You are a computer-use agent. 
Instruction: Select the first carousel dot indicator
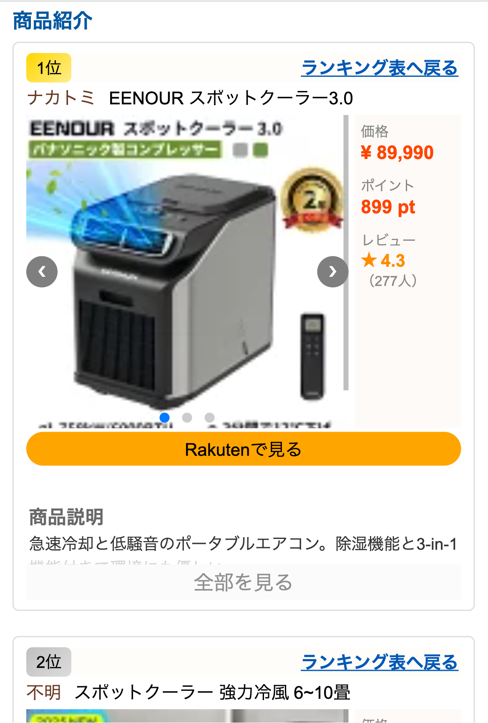coord(164,417)
